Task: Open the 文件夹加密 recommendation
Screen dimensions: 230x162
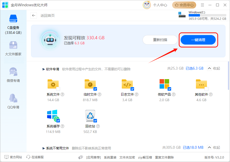Action: click(x=127, y=157)
